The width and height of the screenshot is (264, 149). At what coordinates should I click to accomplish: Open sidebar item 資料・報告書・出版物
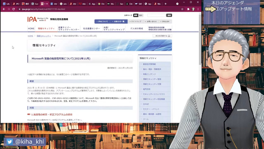pyautogui.click(x=155, y=114)
